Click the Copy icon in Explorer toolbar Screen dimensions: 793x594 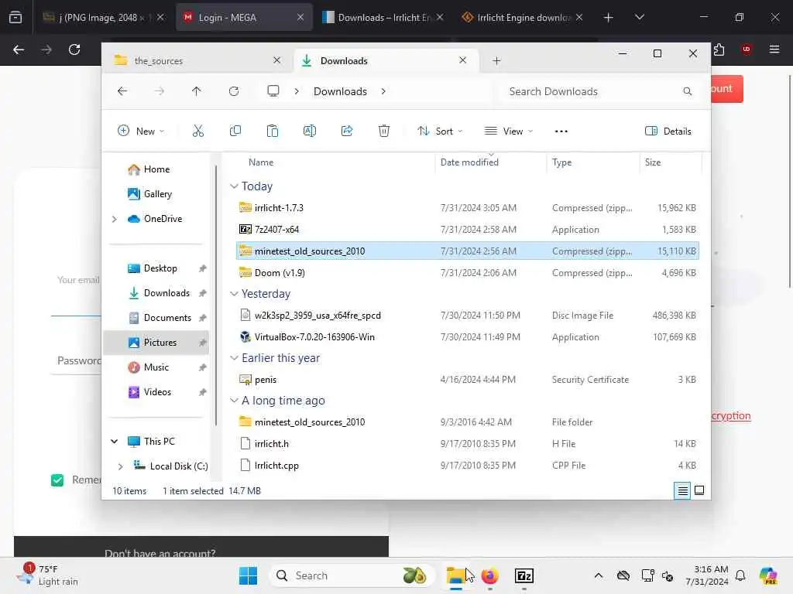pos(235,131)
